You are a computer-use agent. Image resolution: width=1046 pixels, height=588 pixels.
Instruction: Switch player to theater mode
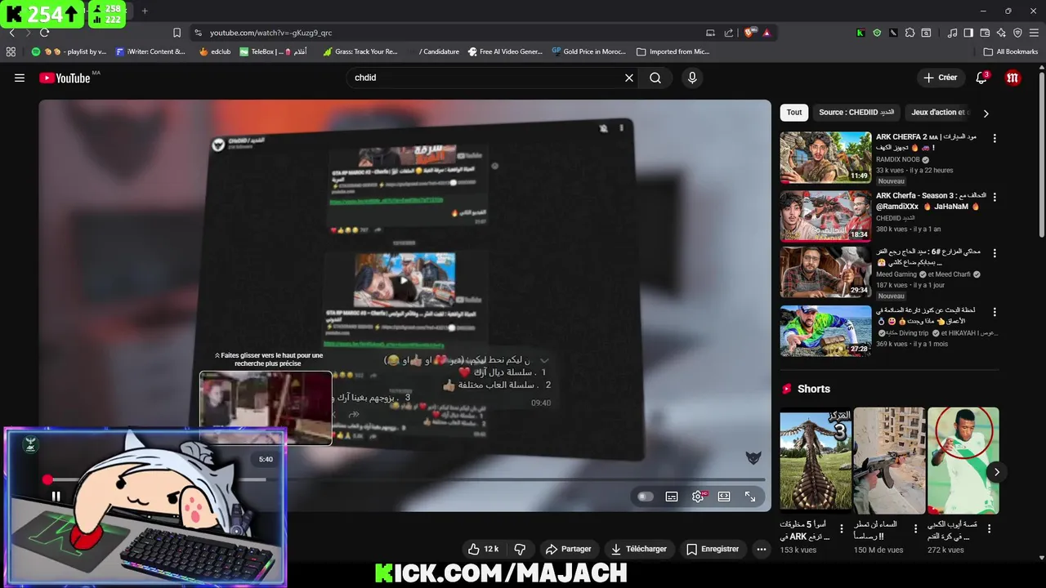pyautogui.click(x=724, y=497)
